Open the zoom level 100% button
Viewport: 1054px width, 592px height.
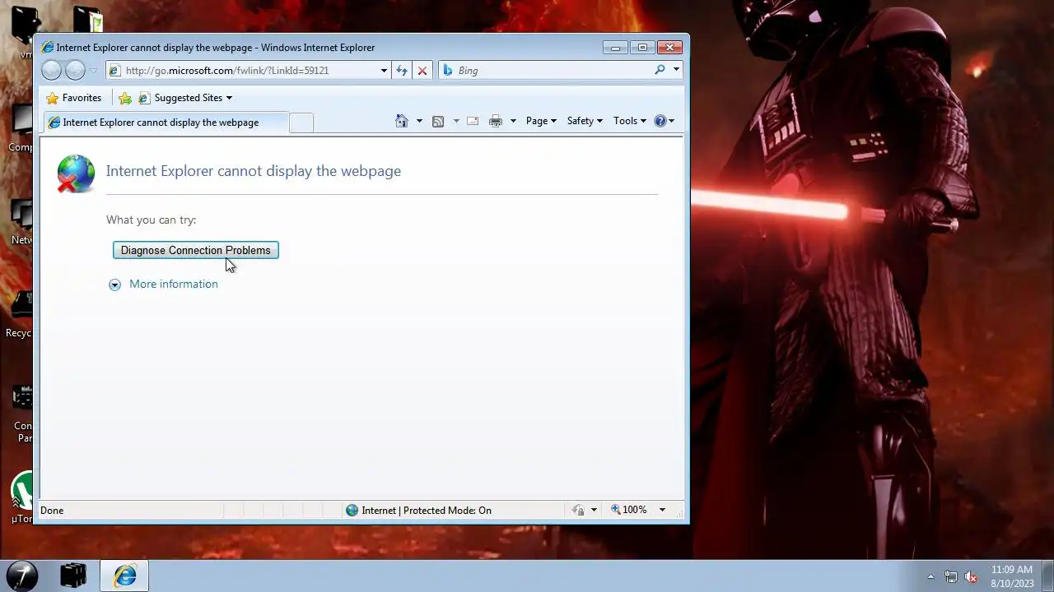628,510
